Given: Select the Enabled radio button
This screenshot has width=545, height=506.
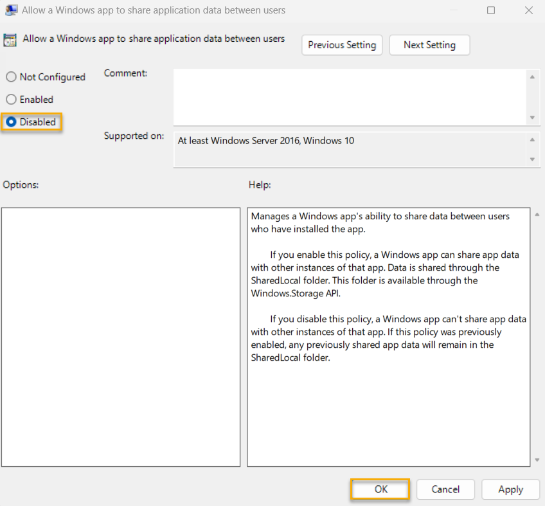Looking at the screenshot, I should pos(11,99).
